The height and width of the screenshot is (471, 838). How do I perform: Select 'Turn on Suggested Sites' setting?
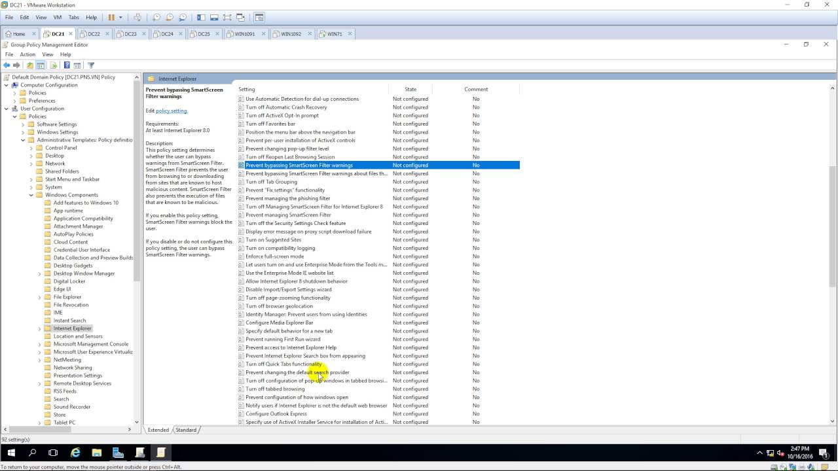[273, 239]
